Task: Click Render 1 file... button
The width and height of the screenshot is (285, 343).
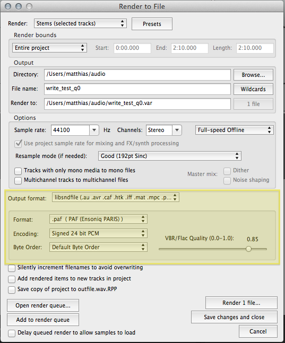Action: coord(241,303)
